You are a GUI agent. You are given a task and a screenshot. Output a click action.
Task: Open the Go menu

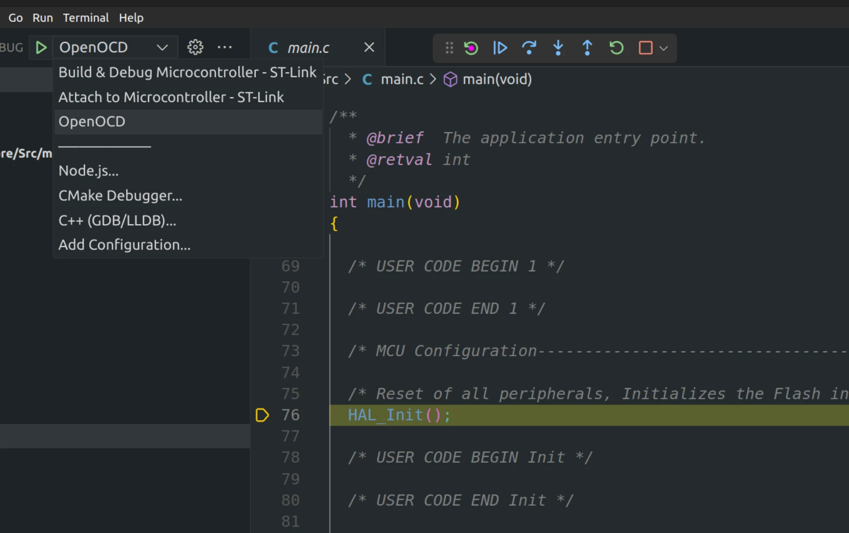pos(15,18)
